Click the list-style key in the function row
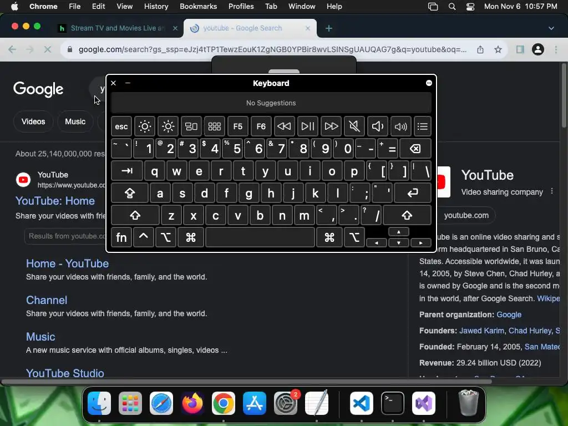568x426 pixels. [x=422, y=126]
